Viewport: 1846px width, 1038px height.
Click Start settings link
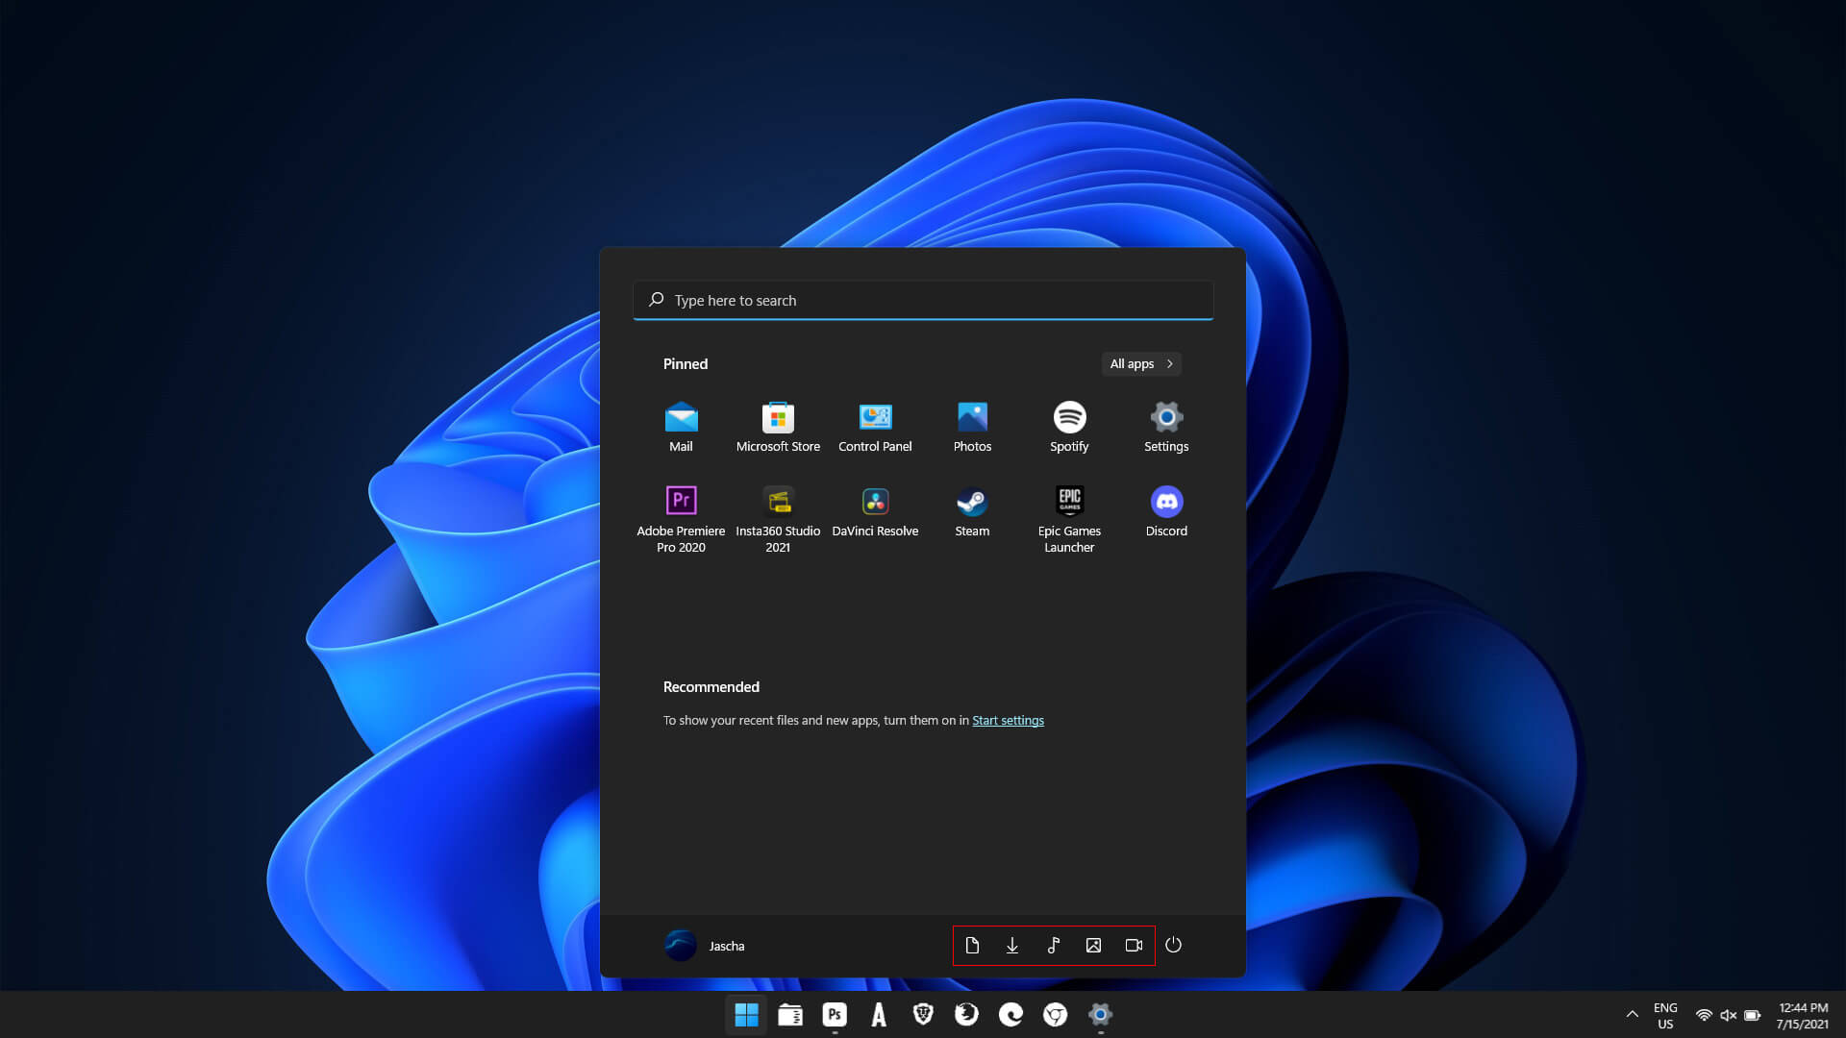(x=1008, y=720)
